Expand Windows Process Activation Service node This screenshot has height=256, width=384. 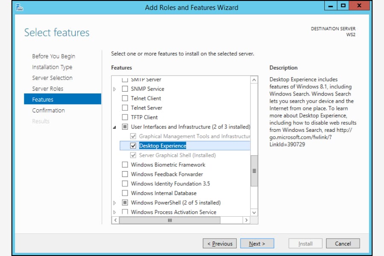(x=114, y=212)
